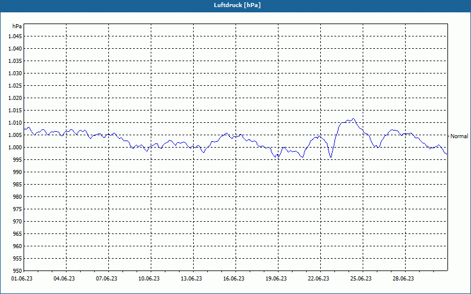Click the 13.06.23 date label

[x=191, y=279]
